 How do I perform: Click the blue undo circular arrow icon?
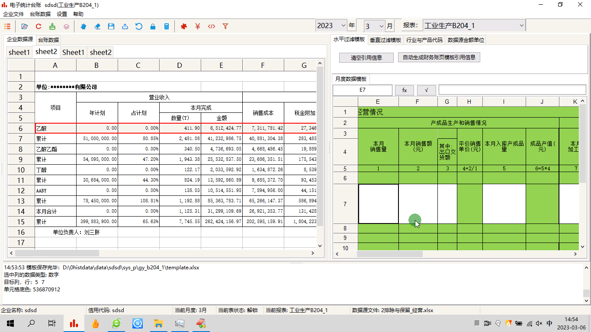tap(139, 26)
